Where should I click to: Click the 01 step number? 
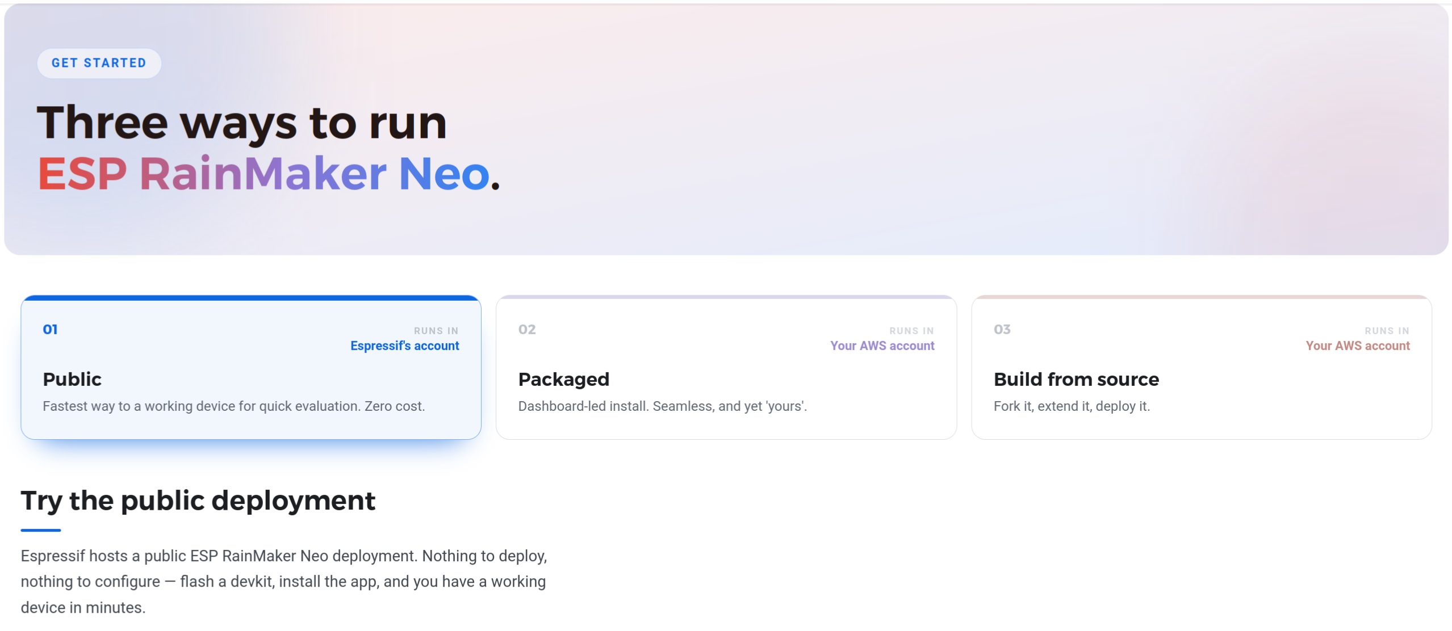click(50, 330)
